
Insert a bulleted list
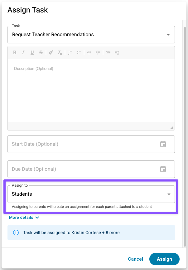click(79, 53)
